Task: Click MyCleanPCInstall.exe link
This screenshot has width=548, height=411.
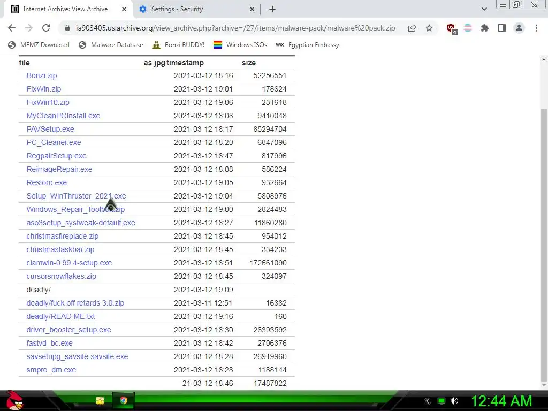Action: [63, 116]
